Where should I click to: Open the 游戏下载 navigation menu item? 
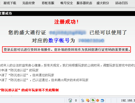tap(10, 3)
